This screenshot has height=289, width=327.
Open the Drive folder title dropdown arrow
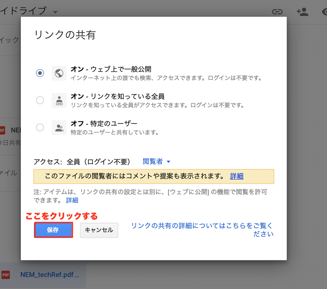point(55,12)
